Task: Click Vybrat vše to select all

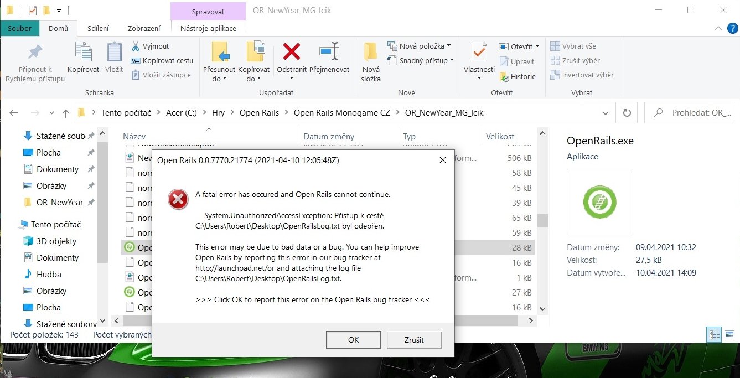Action: (x=573, y=46)
